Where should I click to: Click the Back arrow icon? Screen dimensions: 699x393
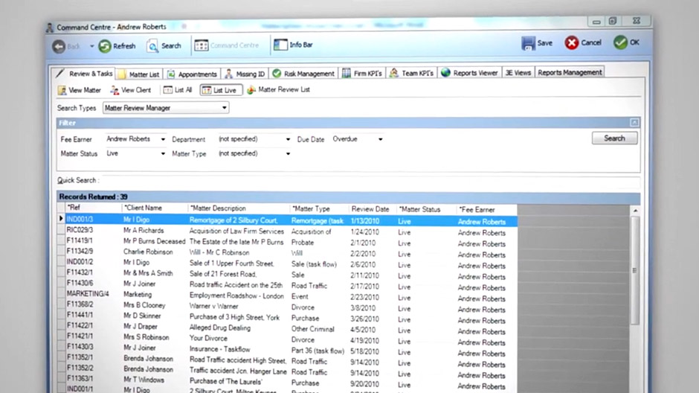point(59,46)
